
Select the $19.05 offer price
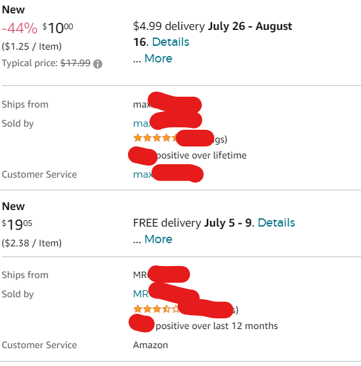pyautogui.click(x=17, y=225)
